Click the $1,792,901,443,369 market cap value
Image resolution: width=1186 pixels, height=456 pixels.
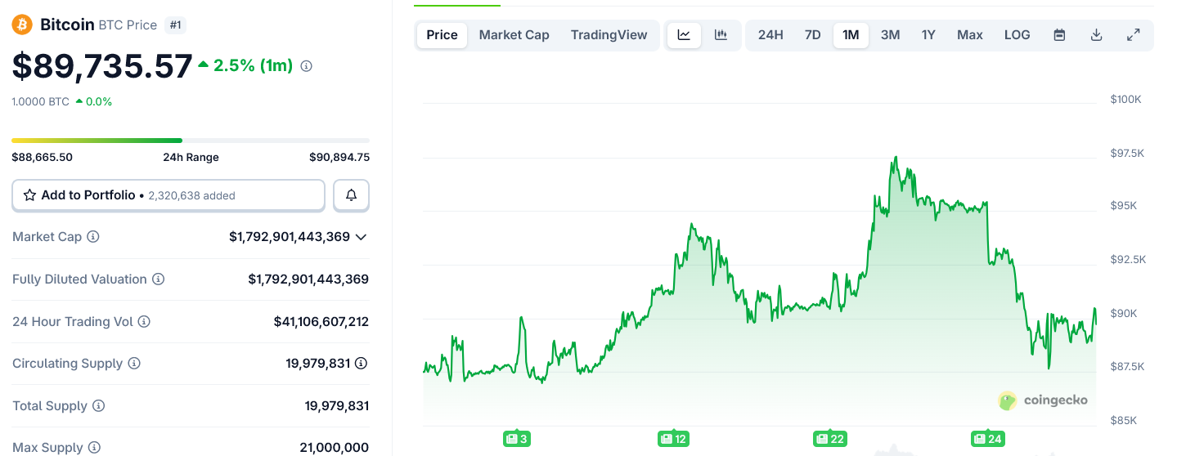pyautogui.click(x=290, y=237)
